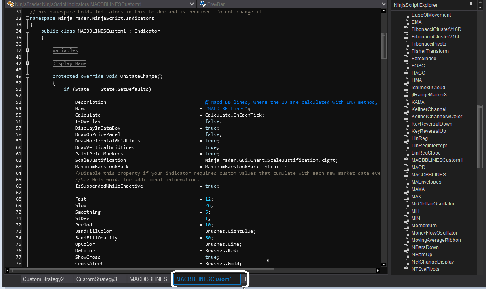Expand the Display Name region
The height and width of the screenshot is (289, 486).
coord(27,63)
